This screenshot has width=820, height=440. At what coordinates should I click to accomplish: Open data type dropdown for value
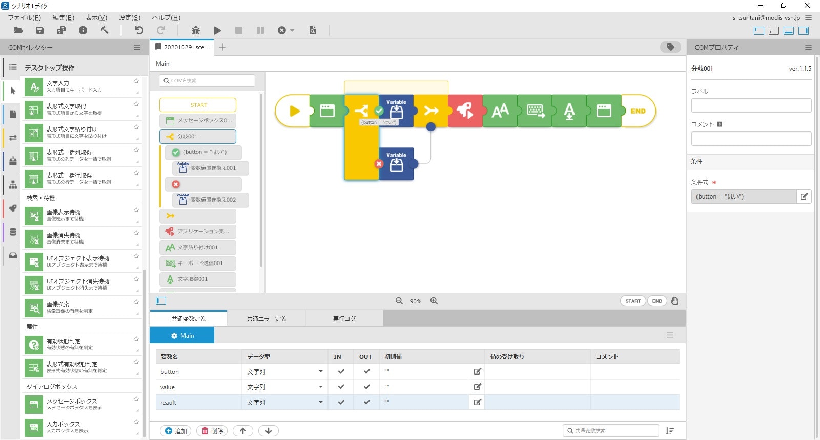(321, 387)
